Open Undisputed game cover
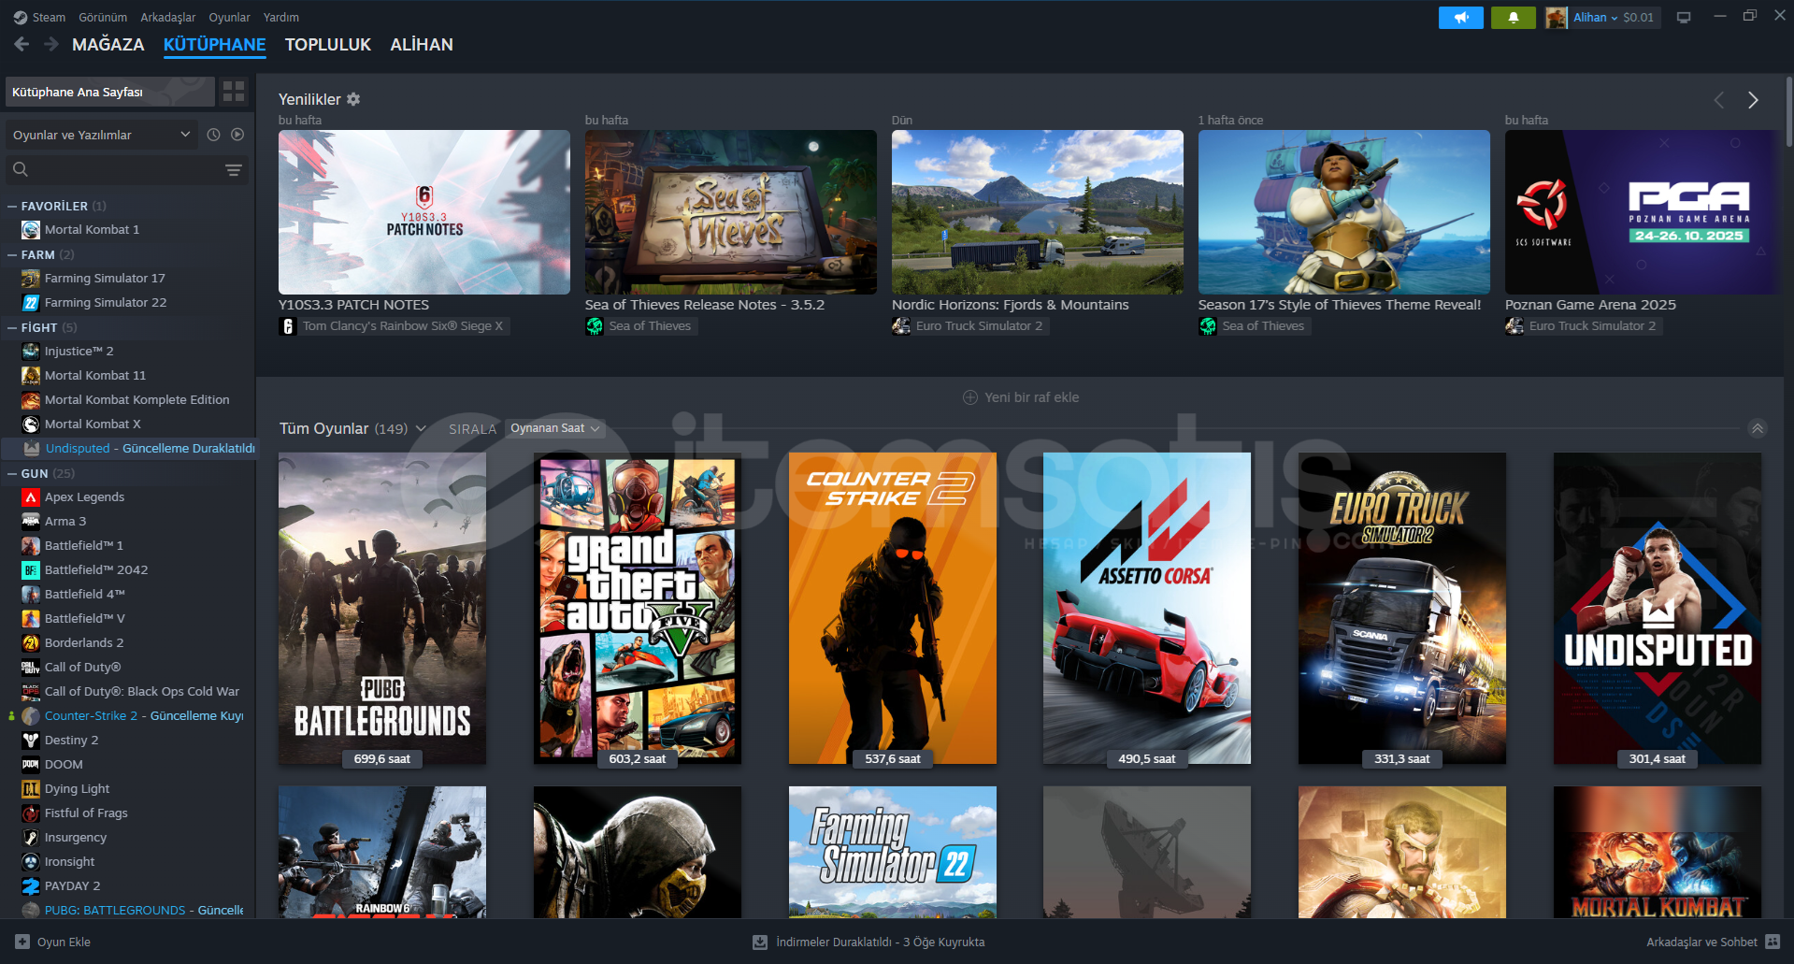This screenshot has height=964, width=1794. pos(1658,609)
